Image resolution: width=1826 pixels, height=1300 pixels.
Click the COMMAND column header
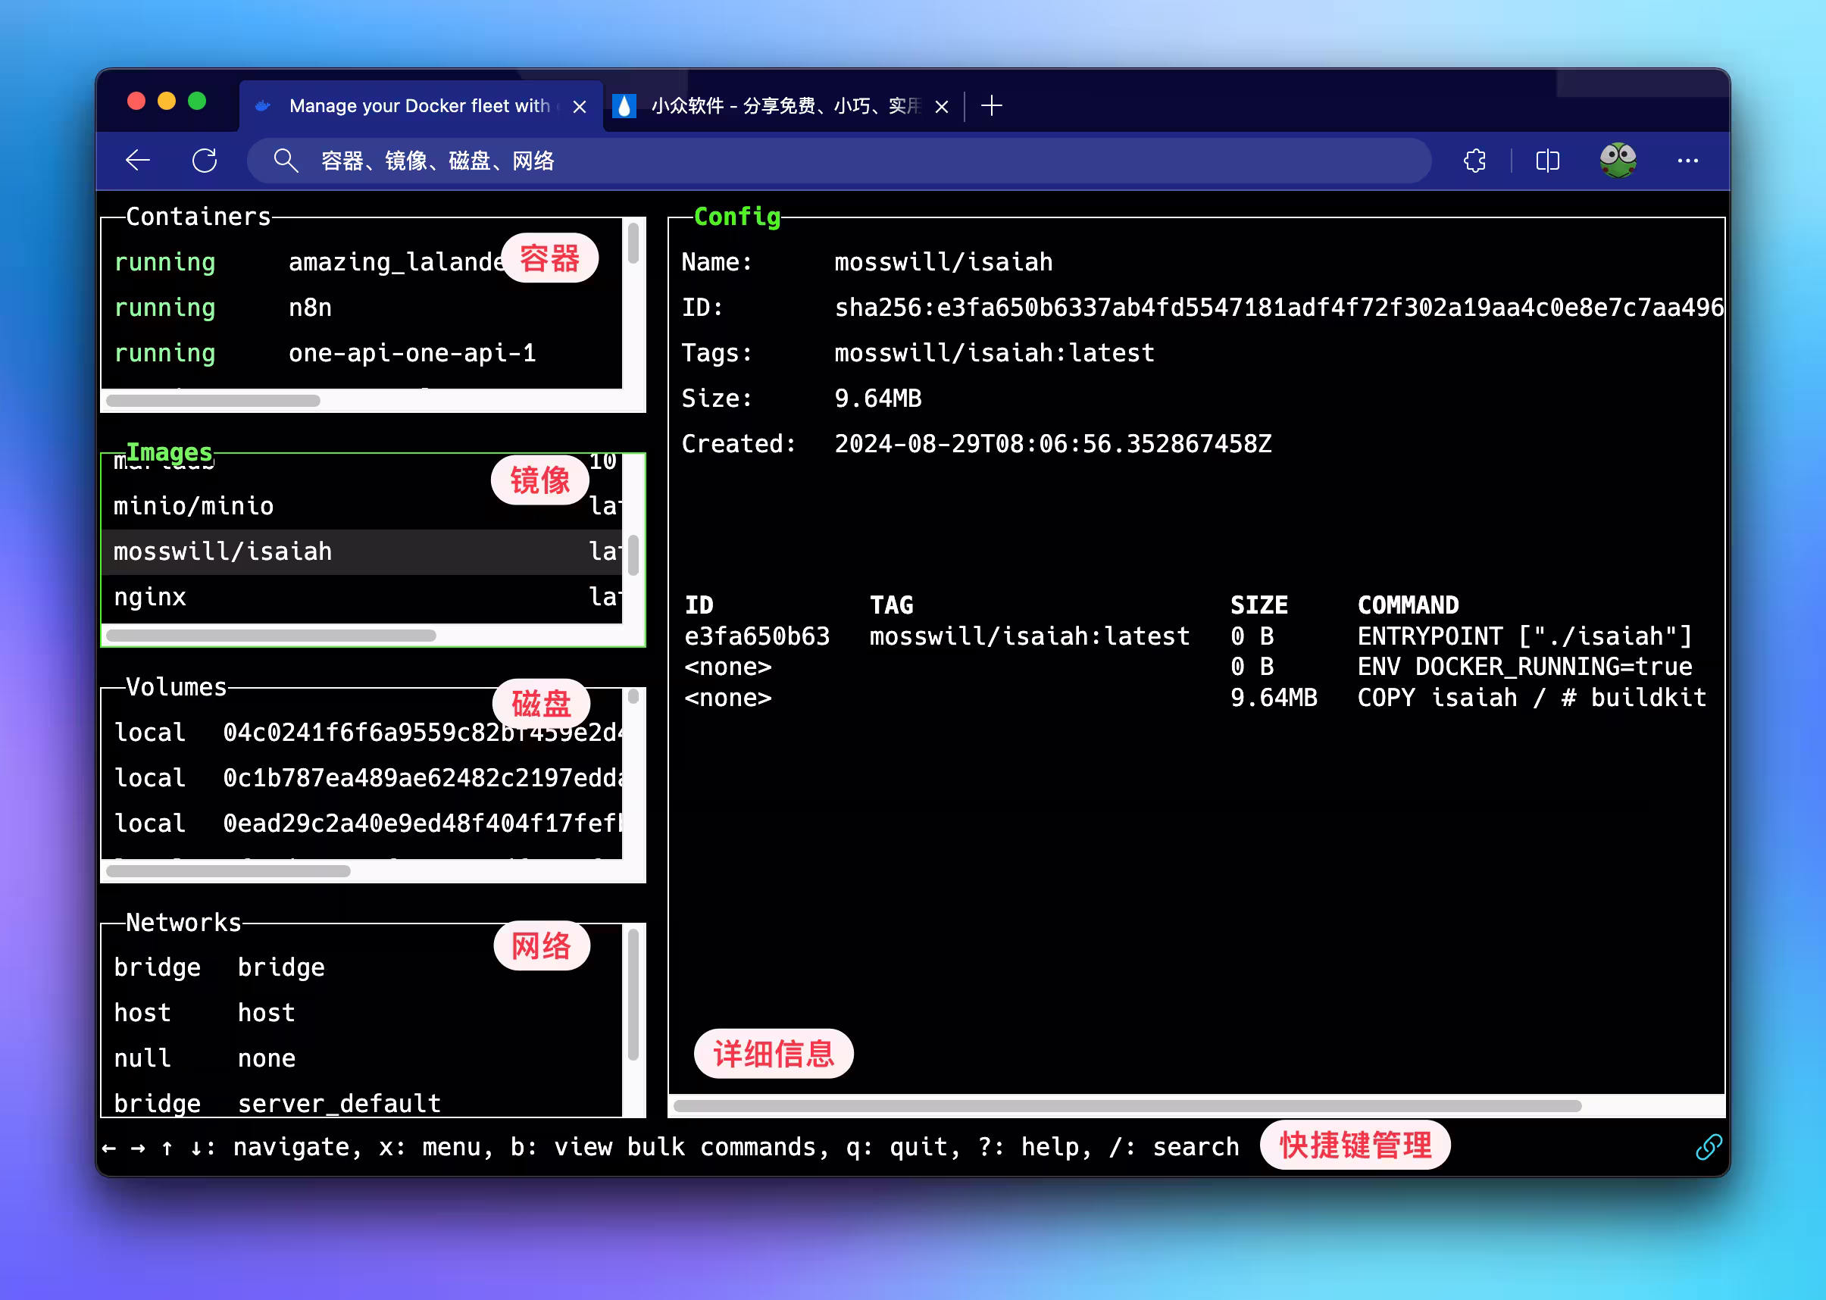(x=1408, y=605)
